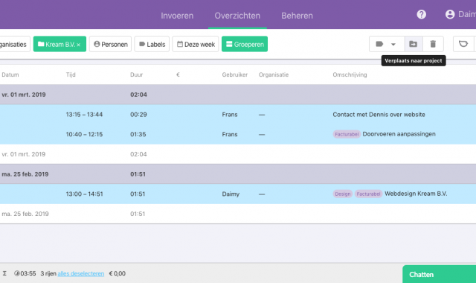The width and height of the screenshot is (476, 283).
Task: Click Daimy in the Gebruiker column
Action: tap(231, 194)
